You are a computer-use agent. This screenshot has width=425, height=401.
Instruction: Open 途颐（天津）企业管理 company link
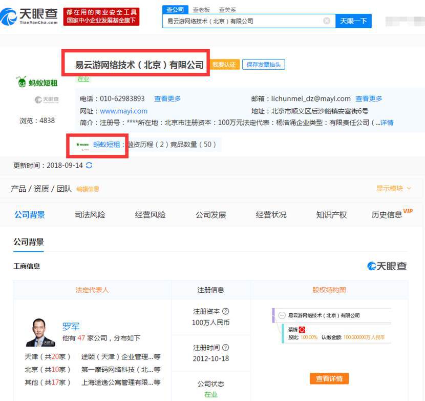coord(121,356)
